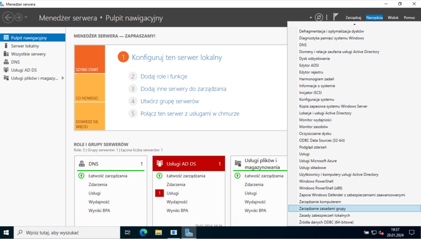Click the DNS tile manageability status icon
Image resolution: width=421 pixels, height=239 pixels.
(81, 176)
